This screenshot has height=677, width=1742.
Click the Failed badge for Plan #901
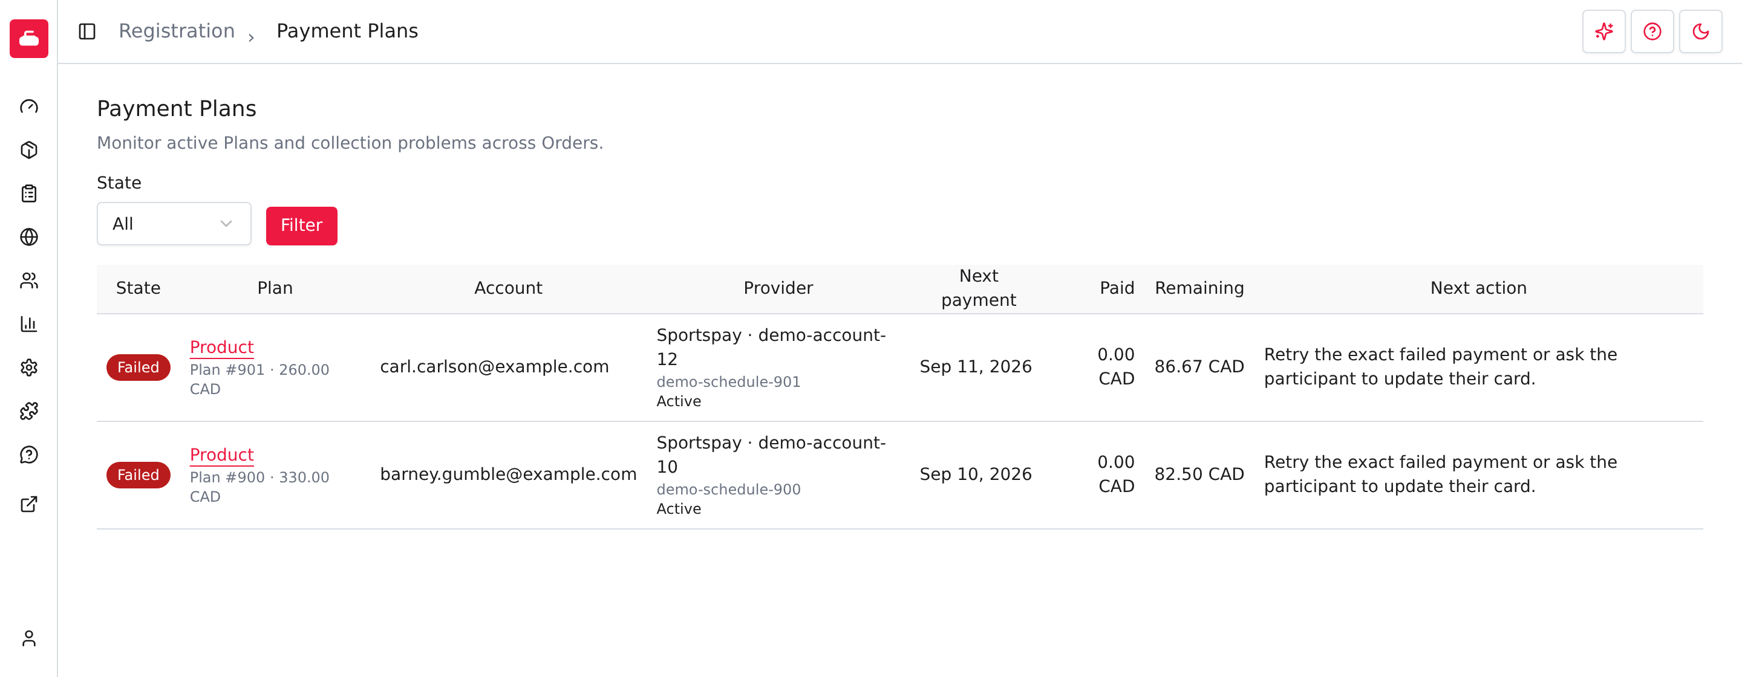[138, 368]
